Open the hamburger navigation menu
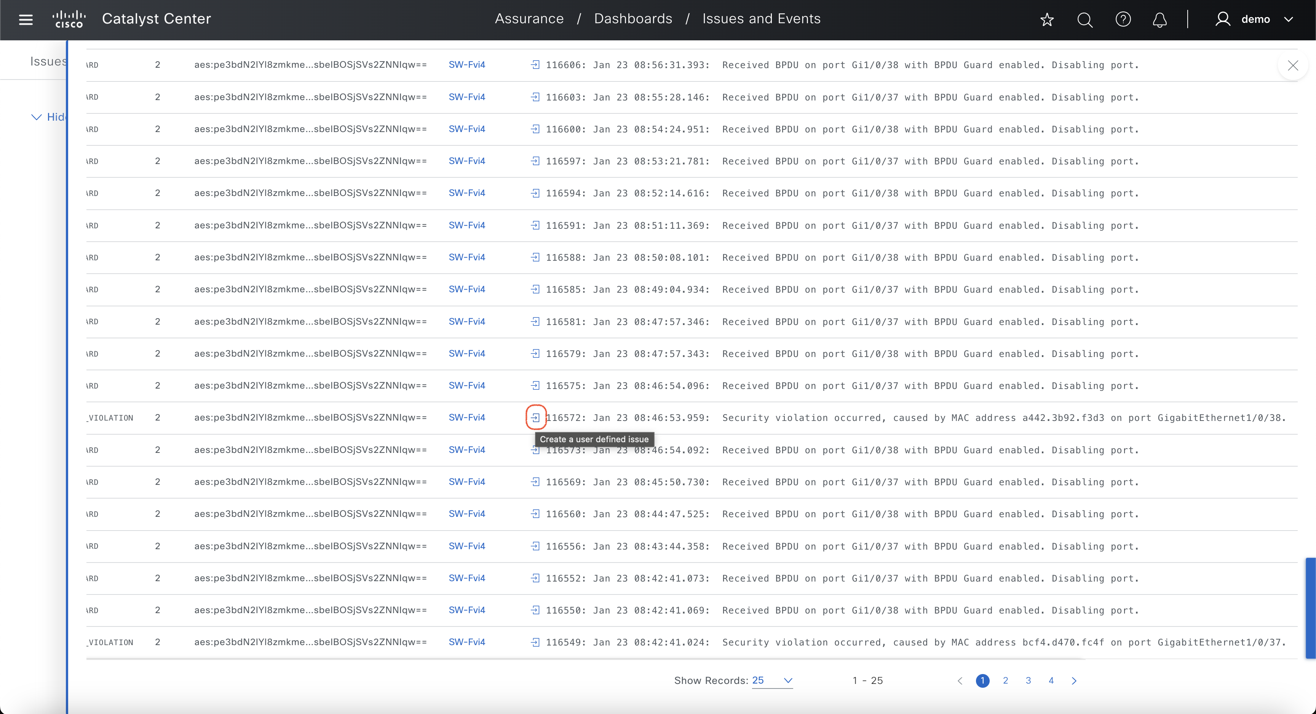 (26, 19)
